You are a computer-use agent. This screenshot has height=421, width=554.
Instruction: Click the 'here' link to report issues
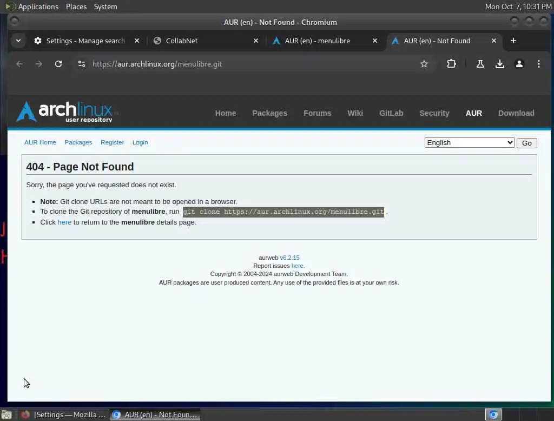297,266
